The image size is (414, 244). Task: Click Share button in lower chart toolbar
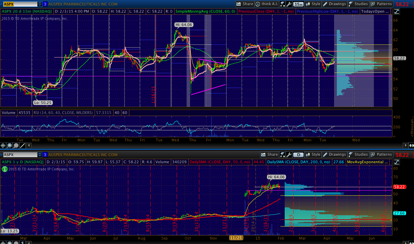coord(270,155)
